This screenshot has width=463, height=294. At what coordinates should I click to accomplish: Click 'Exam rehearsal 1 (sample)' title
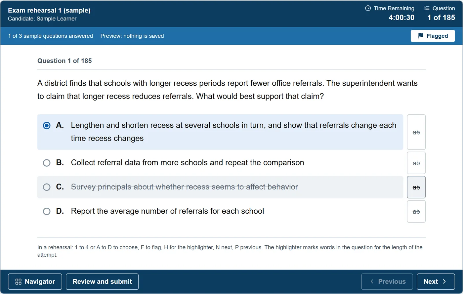pos(49,10)
